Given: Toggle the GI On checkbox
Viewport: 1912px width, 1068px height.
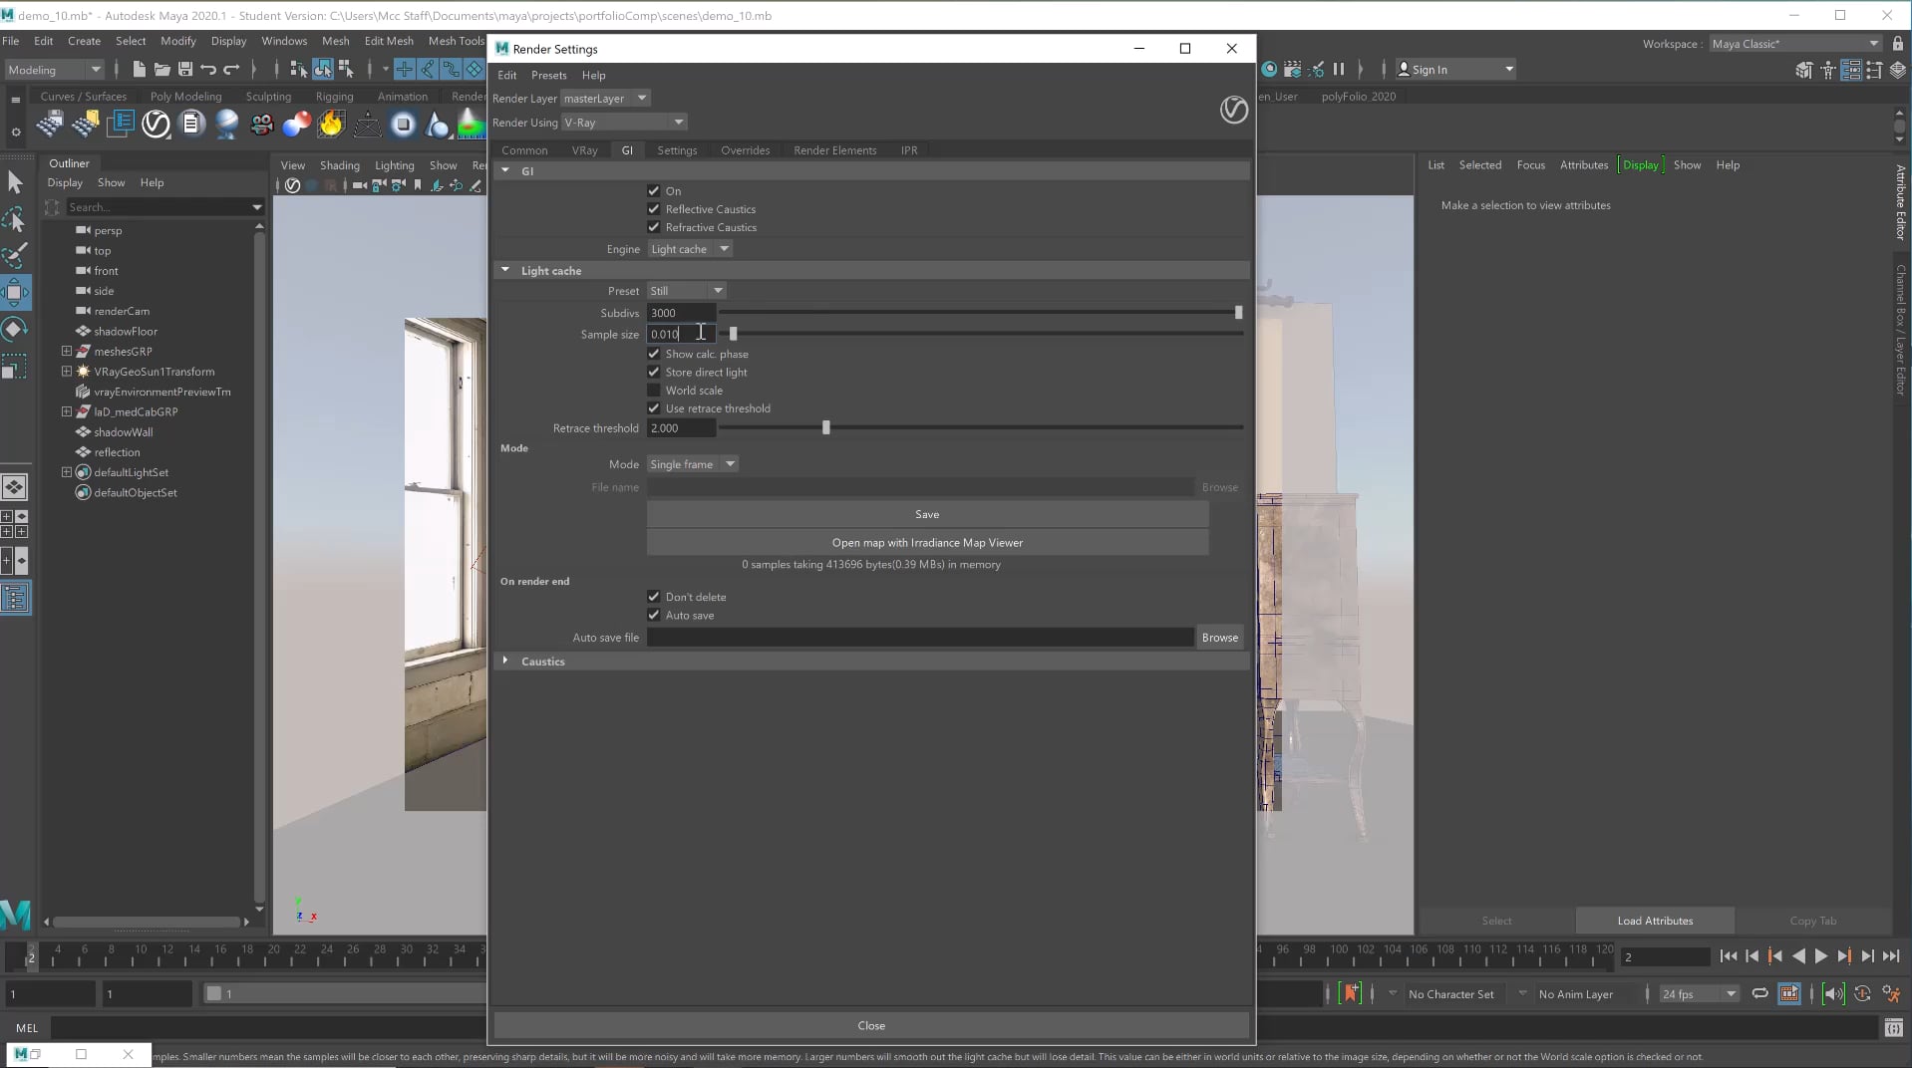Looking at the screenshot, I should 654,190.
